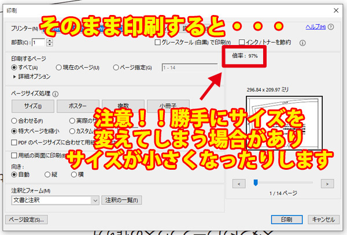Select the All pages radio button
The width and height of the screenshot is (347, 235).
[14, 68]
